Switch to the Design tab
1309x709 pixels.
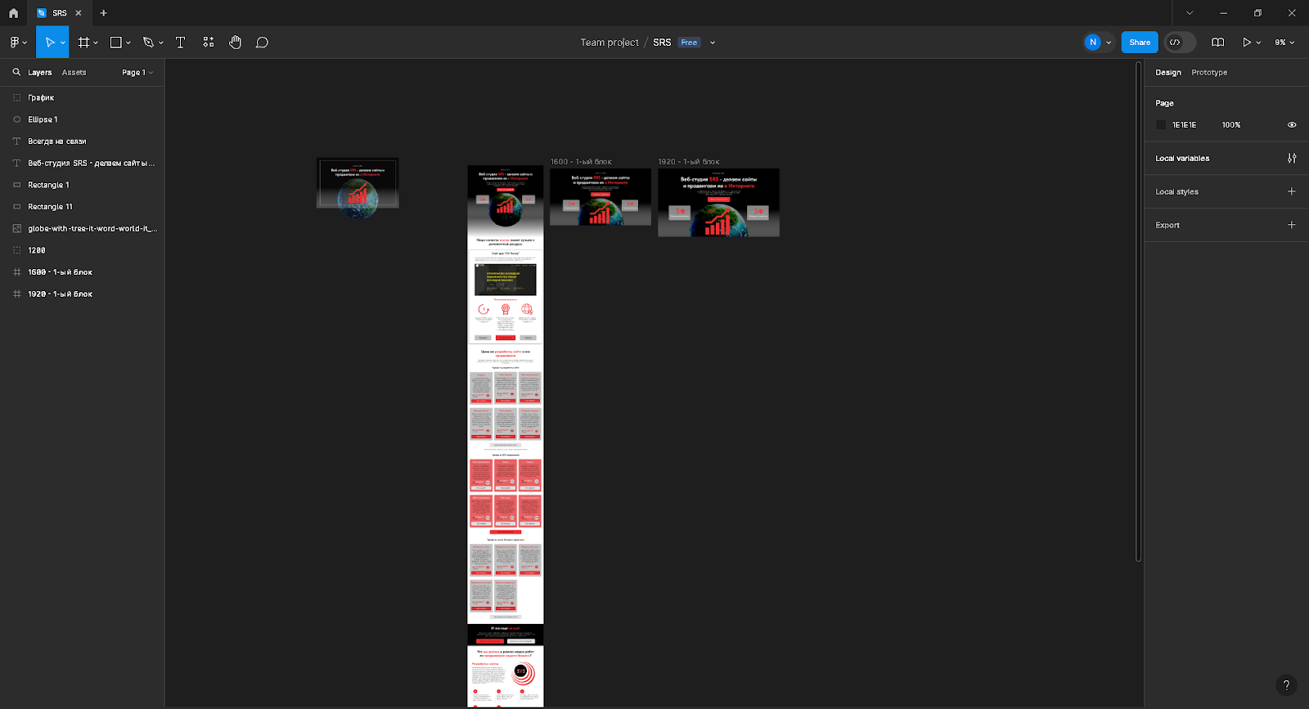pyautogui.click(x=1168, y=72)
